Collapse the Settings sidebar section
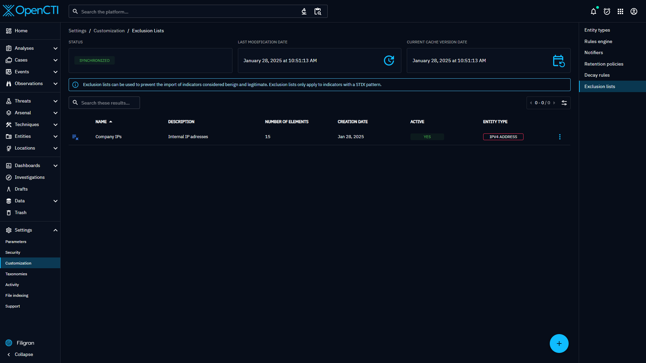Viewport: 646px width, 363px height. (56, 230)
